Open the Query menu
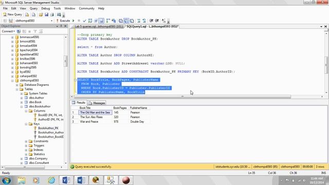The width and height of the screenshot is (329, 185). click(33, 8)
